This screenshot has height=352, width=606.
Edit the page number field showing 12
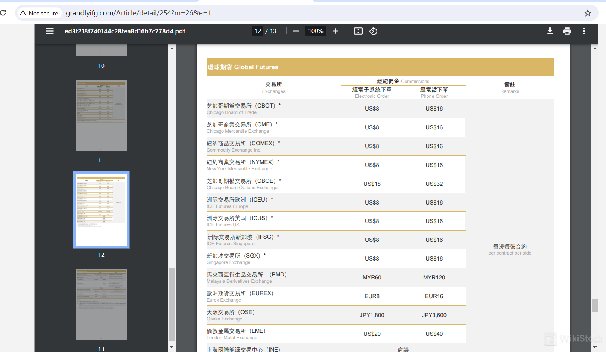pos(258,31)
